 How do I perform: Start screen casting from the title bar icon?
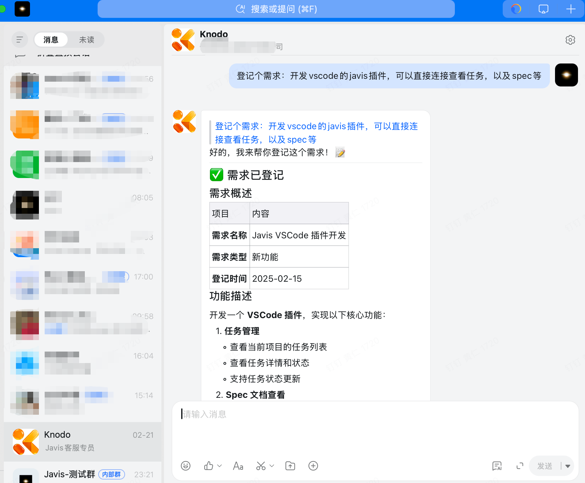543,9
